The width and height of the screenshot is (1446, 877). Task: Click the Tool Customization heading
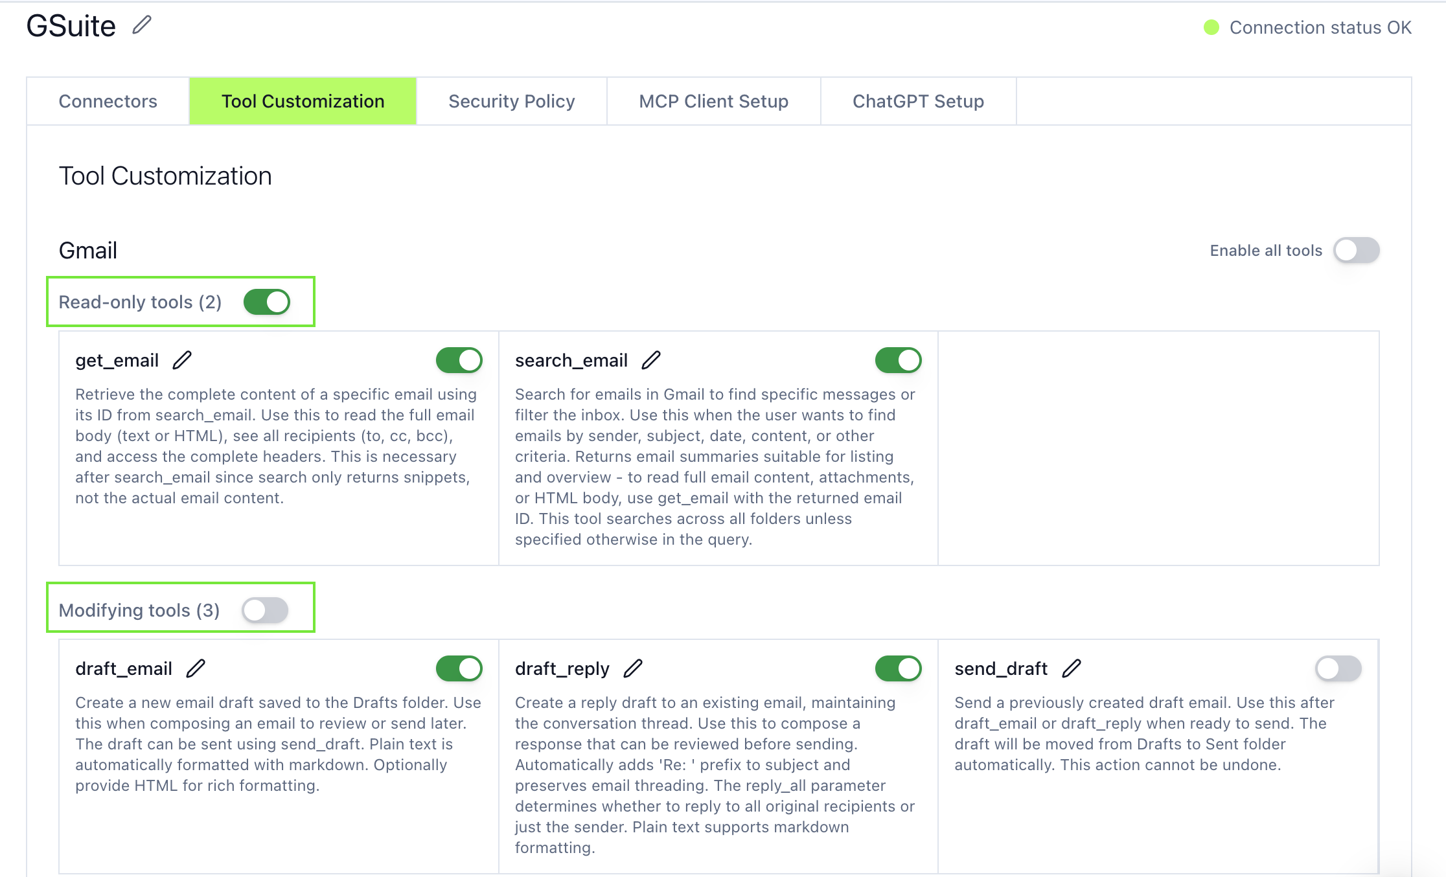(x=165, y=176)
